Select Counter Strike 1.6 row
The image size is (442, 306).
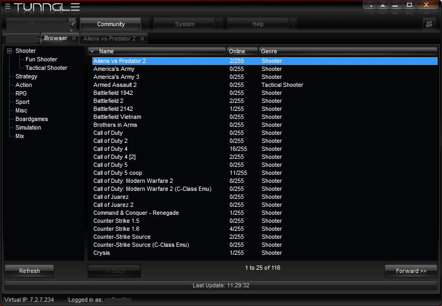click(x=265, y=229)
